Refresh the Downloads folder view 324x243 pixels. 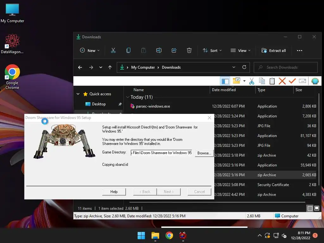pyautogui.click(x=244, y=67)
